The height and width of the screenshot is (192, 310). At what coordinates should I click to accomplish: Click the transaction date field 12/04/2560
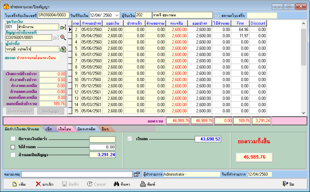pos(259,174)
